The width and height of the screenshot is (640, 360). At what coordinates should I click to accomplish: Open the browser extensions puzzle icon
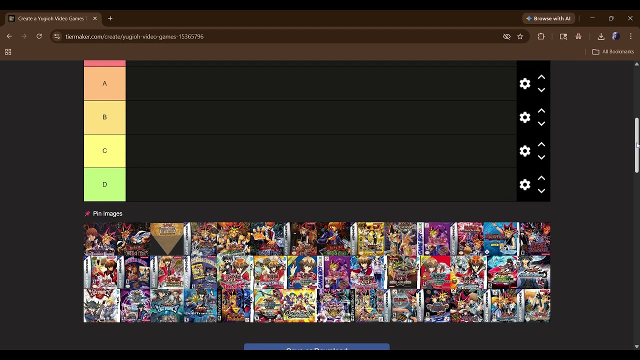541,36
